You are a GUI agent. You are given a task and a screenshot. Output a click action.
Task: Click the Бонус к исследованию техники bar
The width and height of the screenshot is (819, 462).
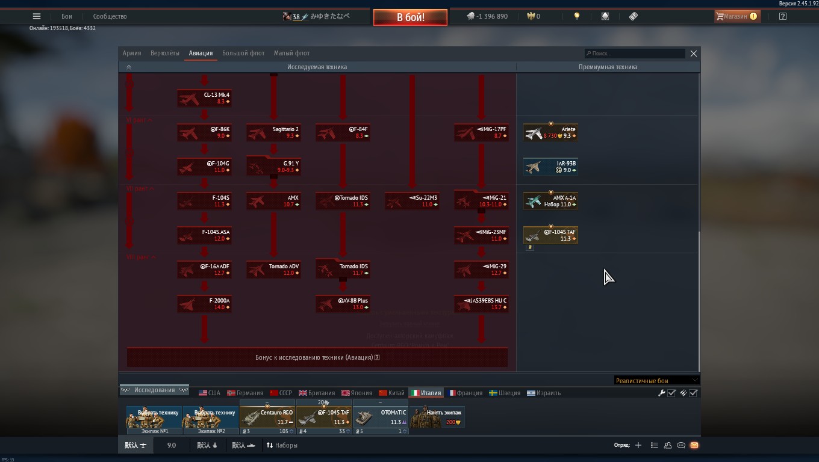coord(317,357)
